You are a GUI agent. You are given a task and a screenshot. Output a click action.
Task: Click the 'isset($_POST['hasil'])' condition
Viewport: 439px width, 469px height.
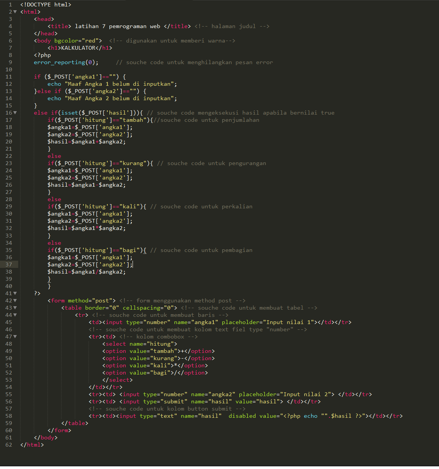click(99, 113)
